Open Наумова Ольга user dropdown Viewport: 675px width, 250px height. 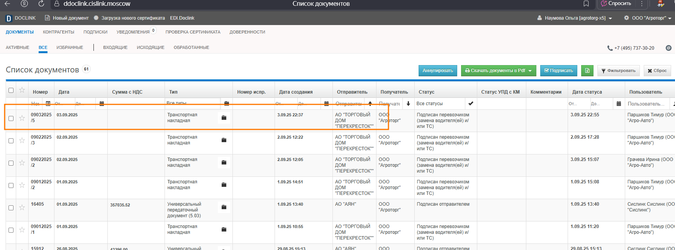pyautogui.click(x=575, y=18)
